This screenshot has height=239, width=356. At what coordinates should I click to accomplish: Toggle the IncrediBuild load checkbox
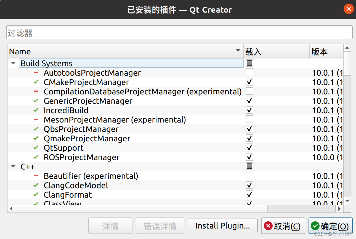coord(249,110)
